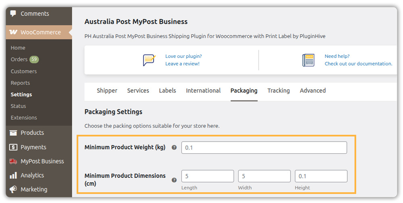Click the Payments dollar icon
403x203 pixels.
point(13,147)
